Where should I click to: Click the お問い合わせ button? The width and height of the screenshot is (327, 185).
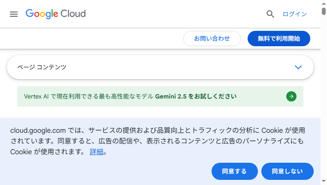[212, 39]
